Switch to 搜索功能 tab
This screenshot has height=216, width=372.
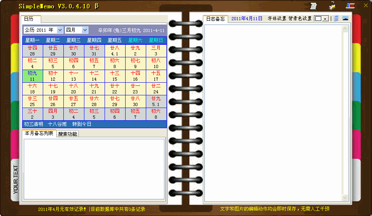point(68,134)
